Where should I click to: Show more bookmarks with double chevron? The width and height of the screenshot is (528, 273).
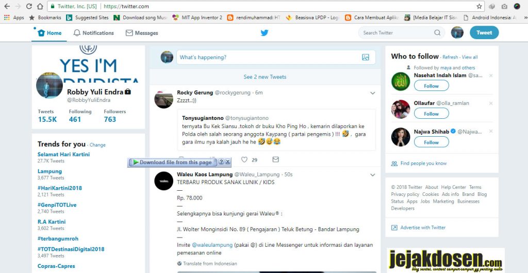pos(525,17)
